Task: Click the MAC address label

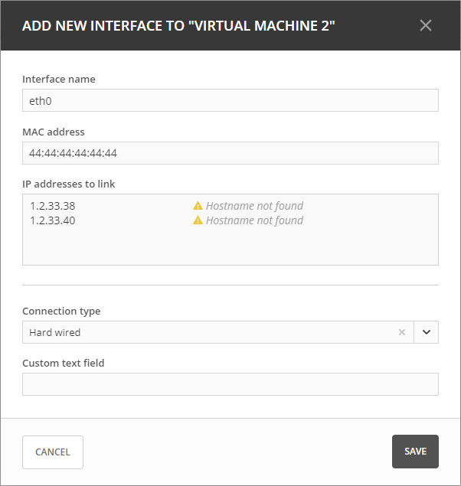Action: (54, 132)
